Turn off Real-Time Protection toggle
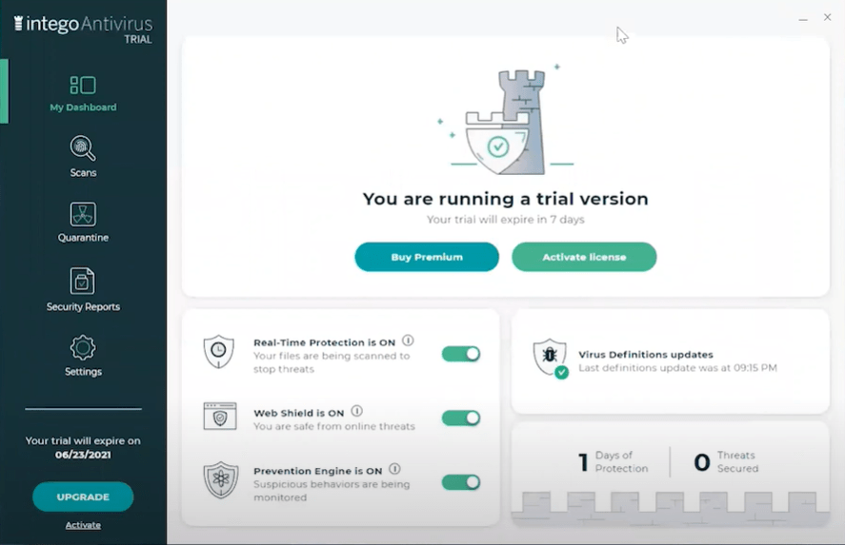The height and width of the screenshot is (545, 845). tap(461, 354)
